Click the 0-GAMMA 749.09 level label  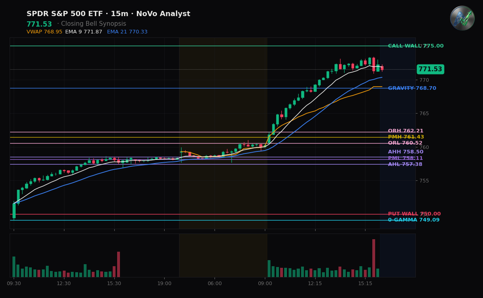click(x=414, y=220)
